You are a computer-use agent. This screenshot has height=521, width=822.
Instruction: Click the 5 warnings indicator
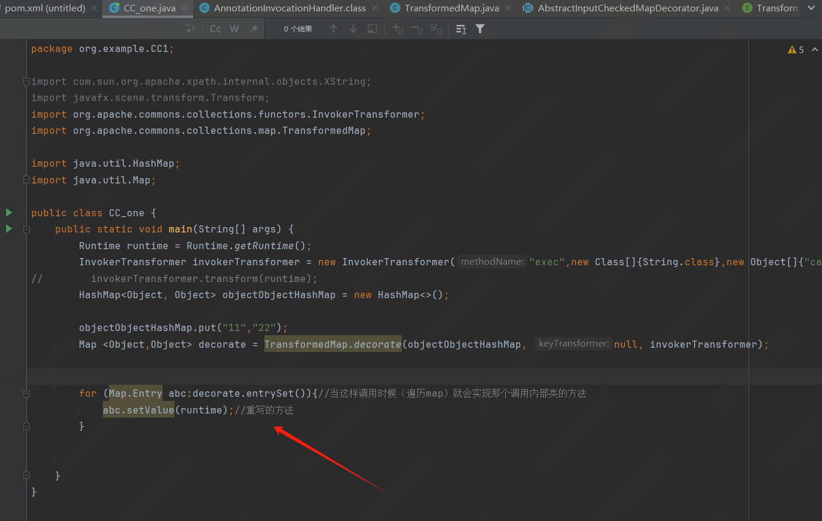click(796, 50)
